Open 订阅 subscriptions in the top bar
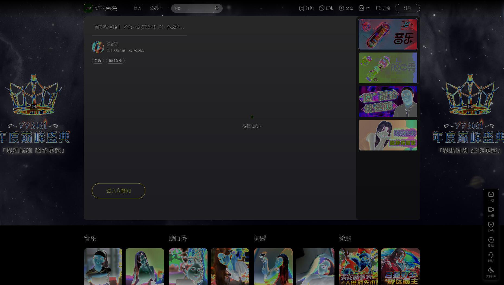This screenshot has width=504, height=285. (x=306, y=8)
